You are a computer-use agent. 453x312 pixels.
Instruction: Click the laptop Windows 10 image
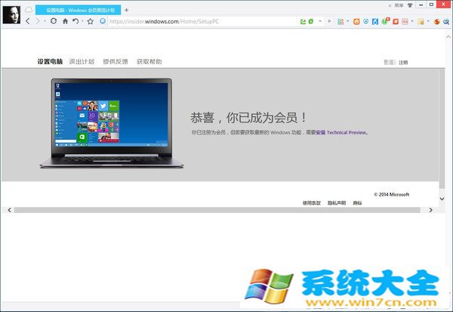point(112,123)
